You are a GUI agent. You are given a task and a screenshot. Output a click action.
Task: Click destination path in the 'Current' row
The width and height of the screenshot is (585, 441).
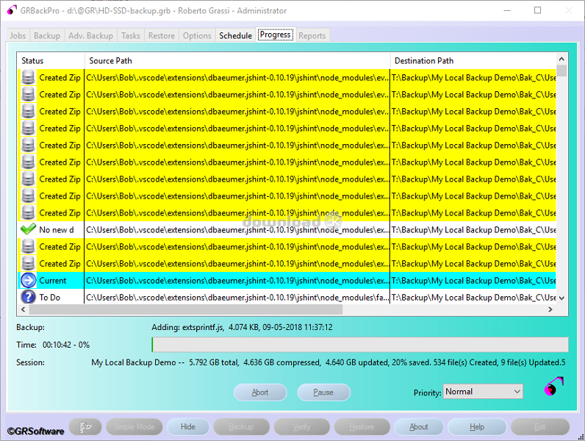tap(473, 281)
